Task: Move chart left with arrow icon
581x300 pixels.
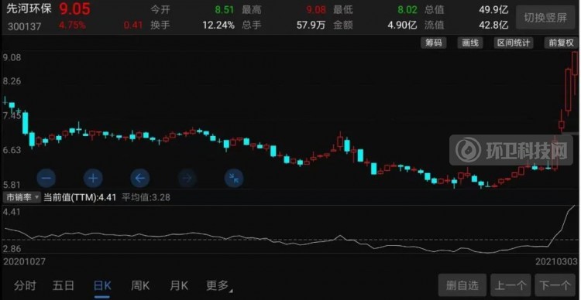Action: click(x=140, y=179)
